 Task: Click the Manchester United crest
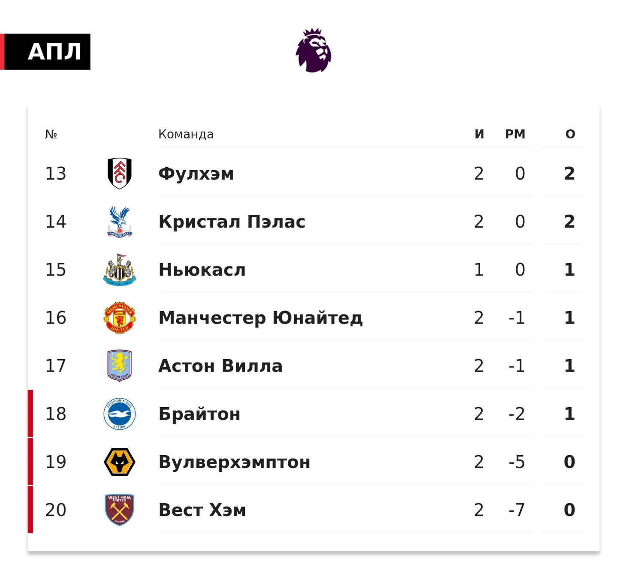(x=120, y=318)
